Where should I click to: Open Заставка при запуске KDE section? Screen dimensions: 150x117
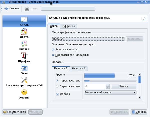(x=24, y=82)
